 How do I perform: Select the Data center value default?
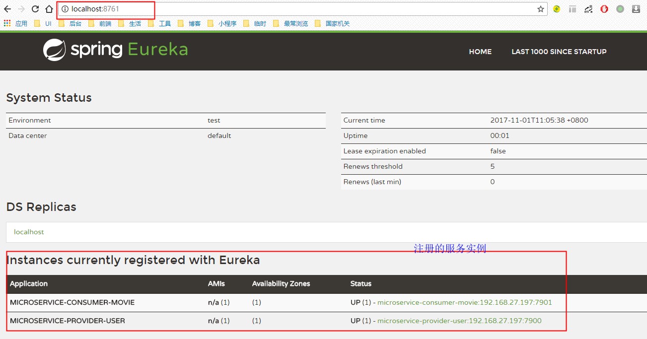(x=219, y=136)
